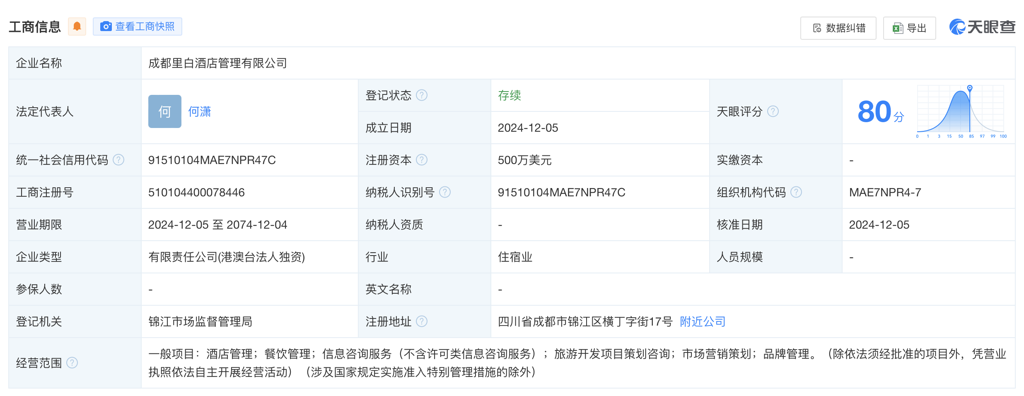Click the orange bell alert icon
Image resolution: width=1024 pixels, height=396 pixels.
[x=77, y=27]
